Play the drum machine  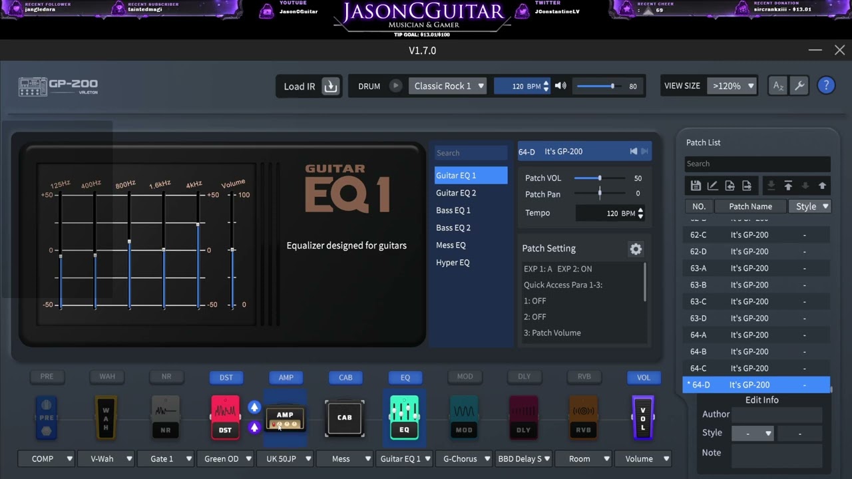coord(395,86)
